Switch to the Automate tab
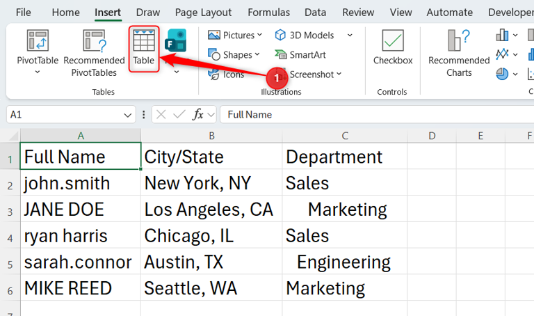 [x=450, y=13]
